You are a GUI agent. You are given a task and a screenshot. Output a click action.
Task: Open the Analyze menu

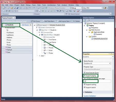(x=64, y=5)
